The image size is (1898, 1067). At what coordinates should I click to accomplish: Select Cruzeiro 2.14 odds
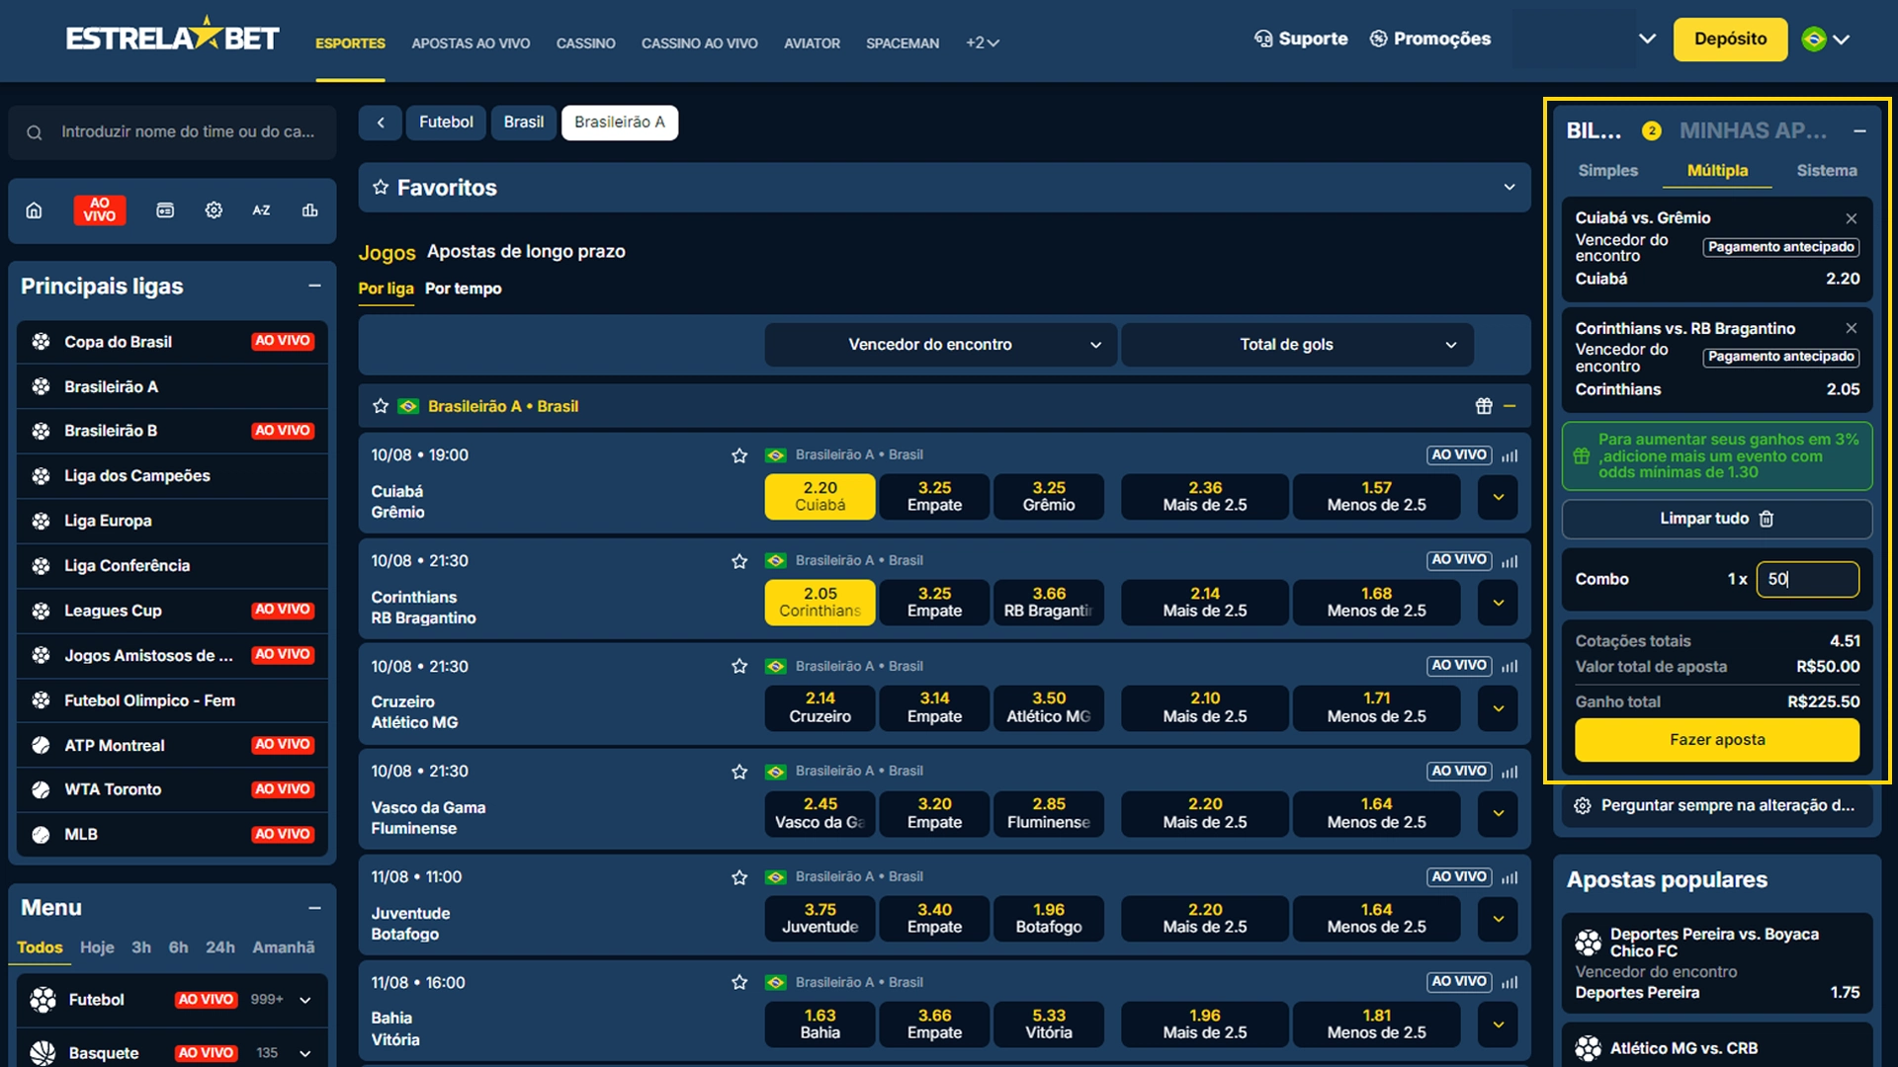(x=820, y=707)
